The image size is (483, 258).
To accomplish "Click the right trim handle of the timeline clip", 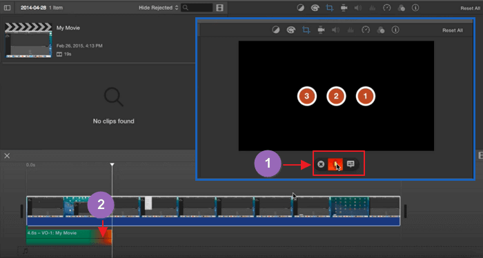I will [405, 211].
